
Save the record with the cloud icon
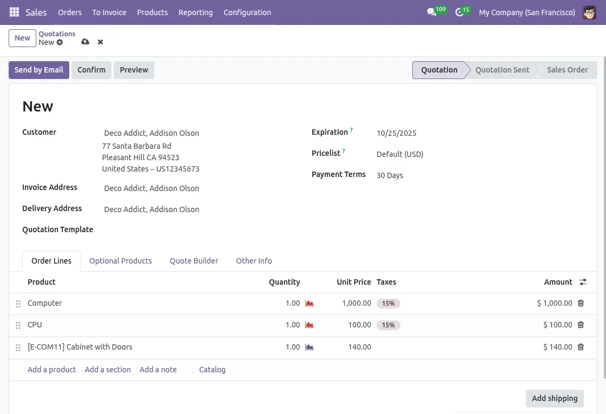pos(85,42)
